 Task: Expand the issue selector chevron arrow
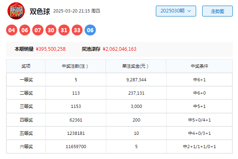[189, 11]
